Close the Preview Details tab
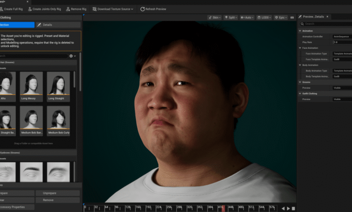The height and width of the screenshot is (212, 352). tap(327, 17)
